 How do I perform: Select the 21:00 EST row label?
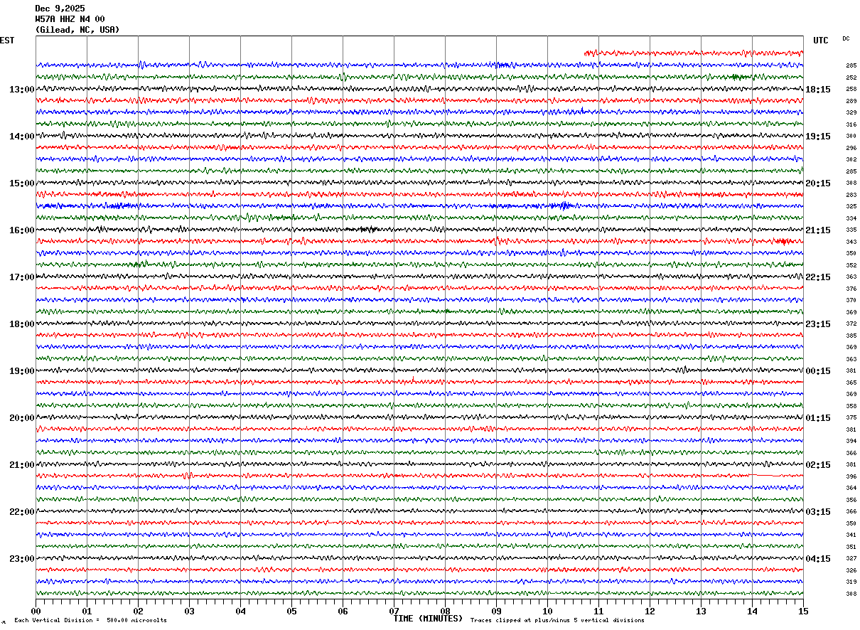click(22, 465)
